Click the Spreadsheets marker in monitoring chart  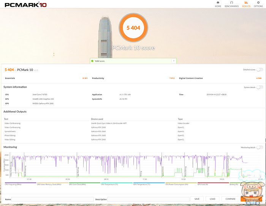click(x=163, y=171)
